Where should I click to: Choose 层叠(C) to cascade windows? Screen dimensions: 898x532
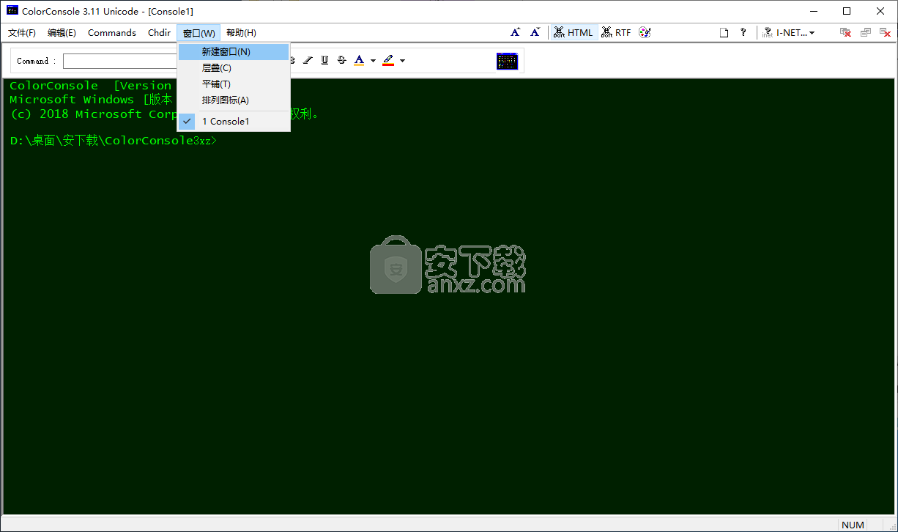tap(234, 68)
